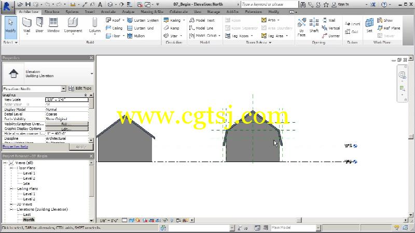
Task: Activate the Railing tool
Action: tap(172, 20)
